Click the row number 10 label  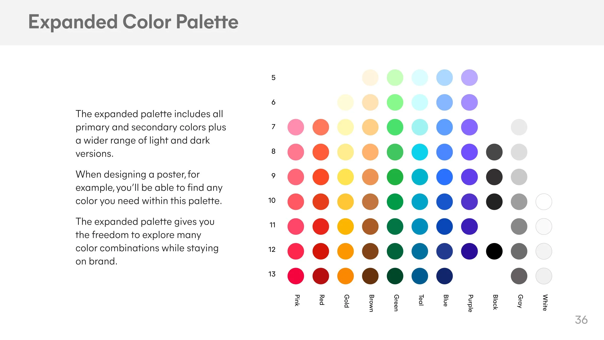tap(272, 200)
